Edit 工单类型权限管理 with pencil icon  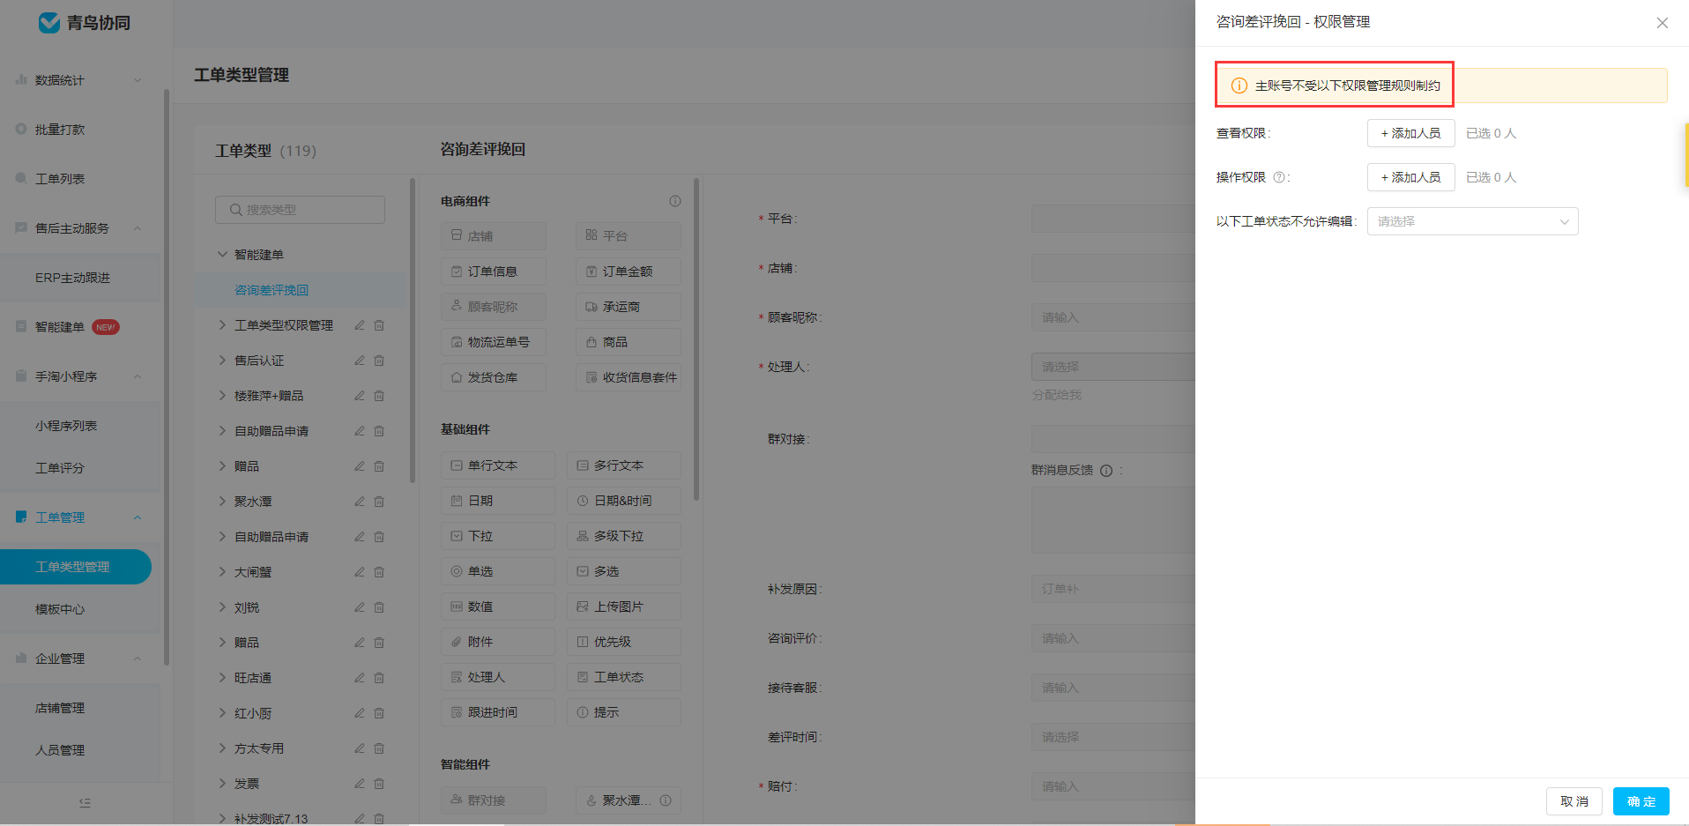point(360,325)
